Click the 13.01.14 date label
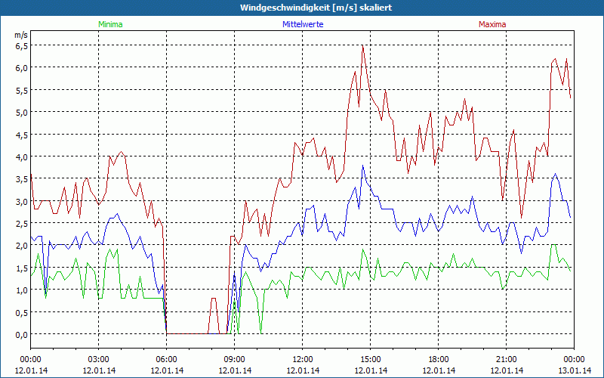Image resolution: width=604 pixels, height=378 pixels. click(x=574, y=370)
